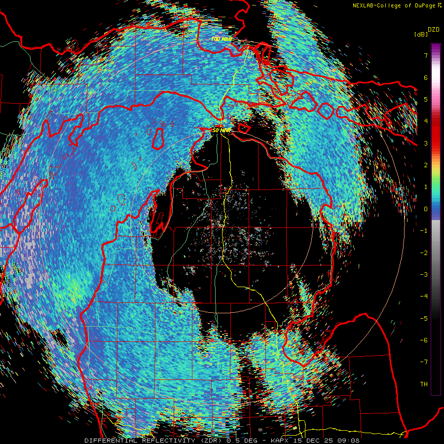
Task: Click the -3 dB value on the color scale
Action: click(424, 275)
